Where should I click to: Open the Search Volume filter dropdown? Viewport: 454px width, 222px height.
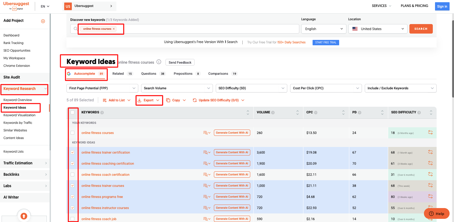(x=177, y=88)
